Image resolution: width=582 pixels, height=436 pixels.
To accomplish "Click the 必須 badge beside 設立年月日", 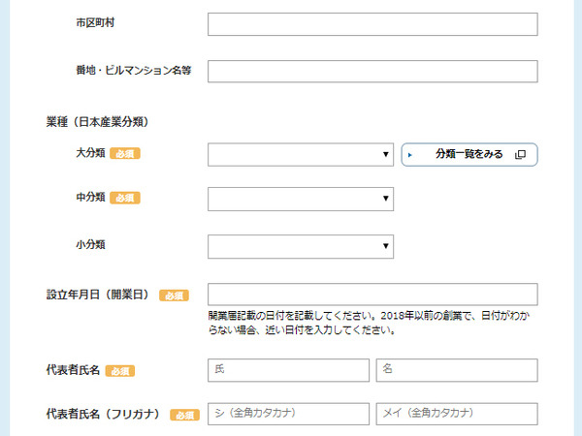I will click(174, 296).
